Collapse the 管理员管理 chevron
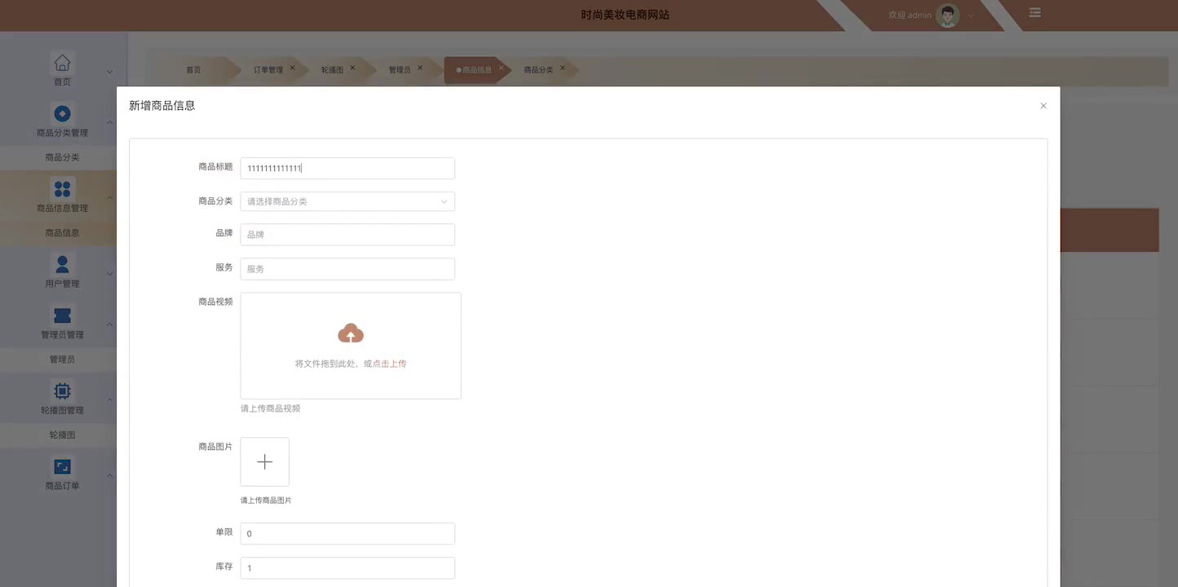This screenshot has height=587, width=1178. (x=109, y=324)
